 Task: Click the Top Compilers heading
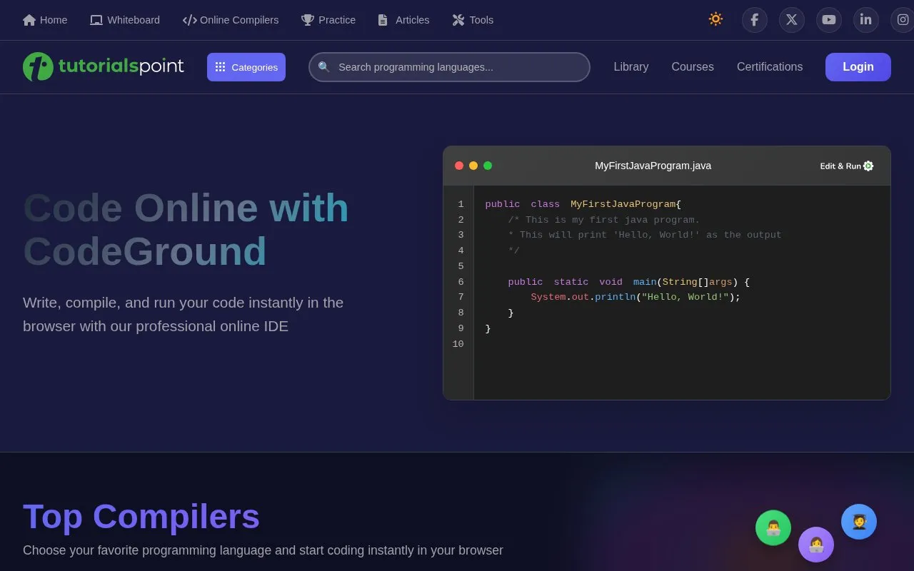click(x=141, y=517)
